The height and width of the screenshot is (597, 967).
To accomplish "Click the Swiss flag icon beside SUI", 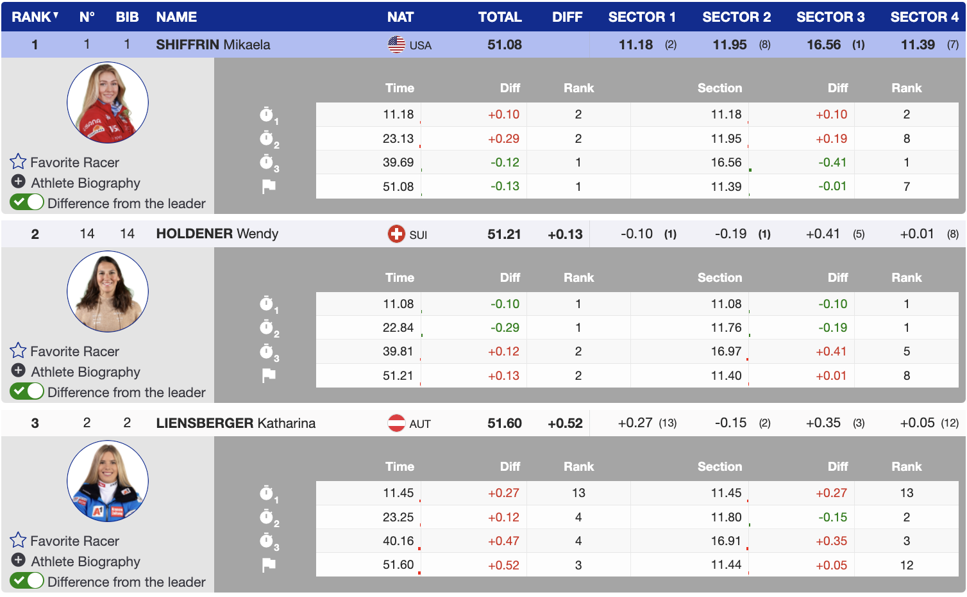I will (x=396, y=234).
